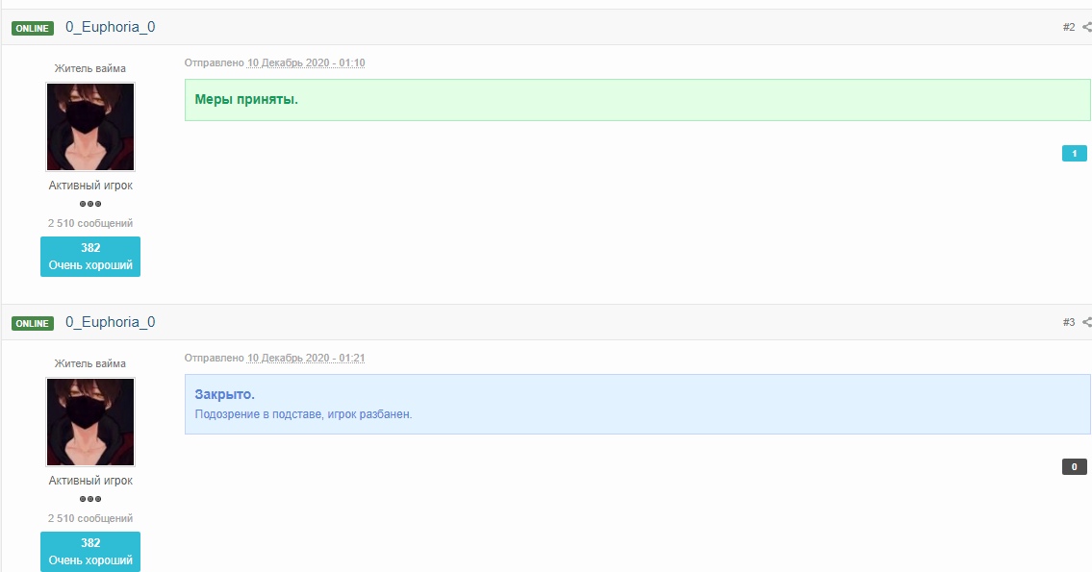
Task: Click the timestamp 10 Декабрь 2020 - 01:10
Action: (x=306, y=63)
